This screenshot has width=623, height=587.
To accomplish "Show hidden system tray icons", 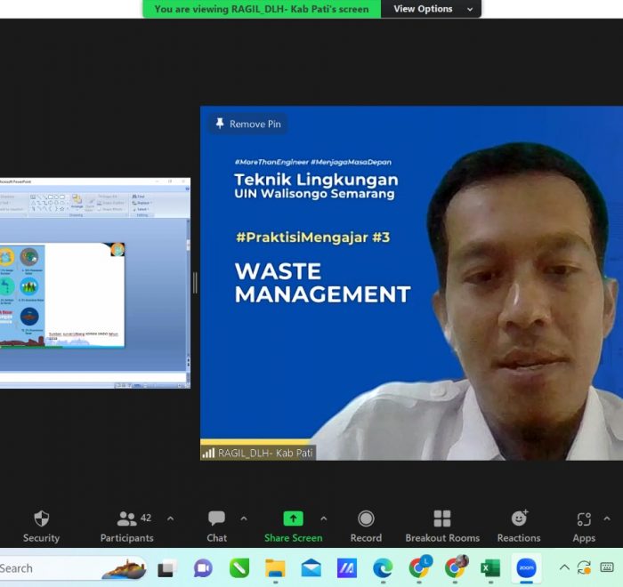I will 564,567.
